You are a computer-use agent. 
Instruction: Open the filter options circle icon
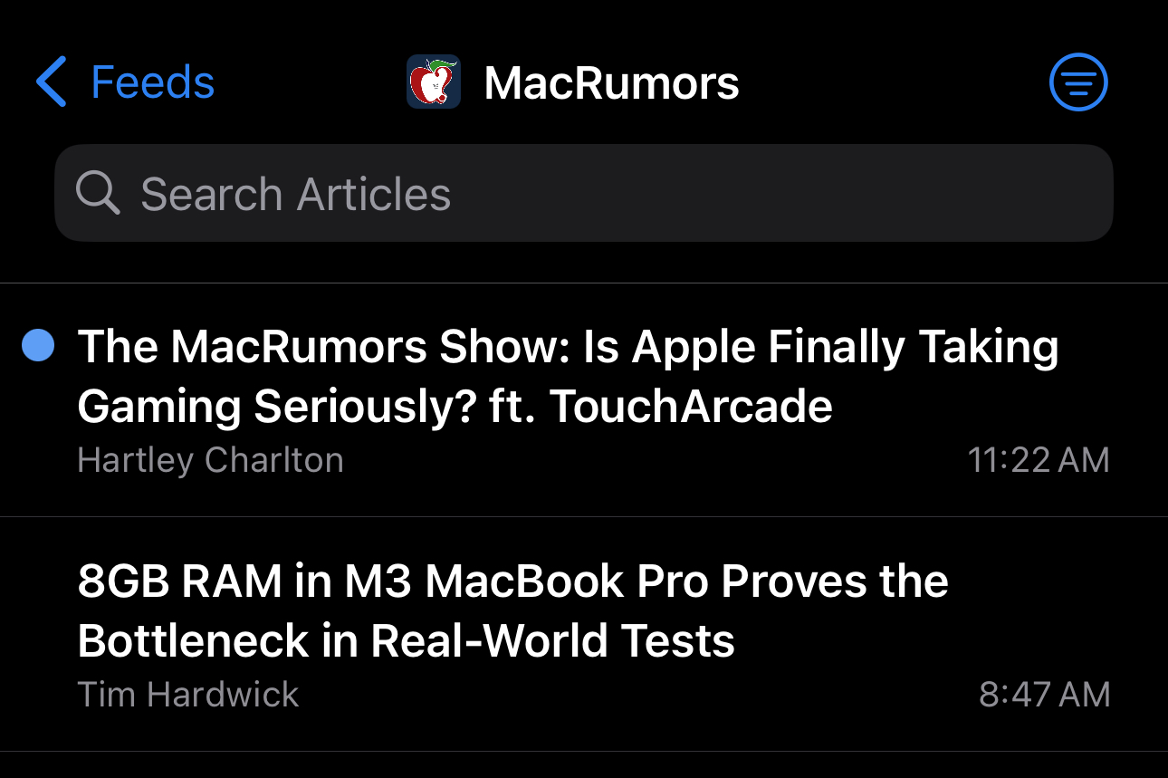point(1077,82)
